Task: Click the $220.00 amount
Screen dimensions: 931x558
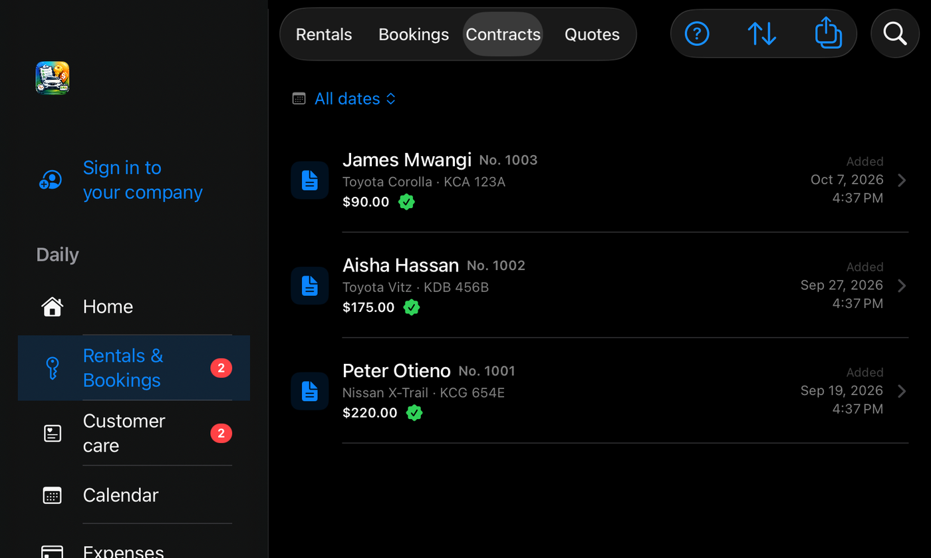Action: [x=370, y=413]
